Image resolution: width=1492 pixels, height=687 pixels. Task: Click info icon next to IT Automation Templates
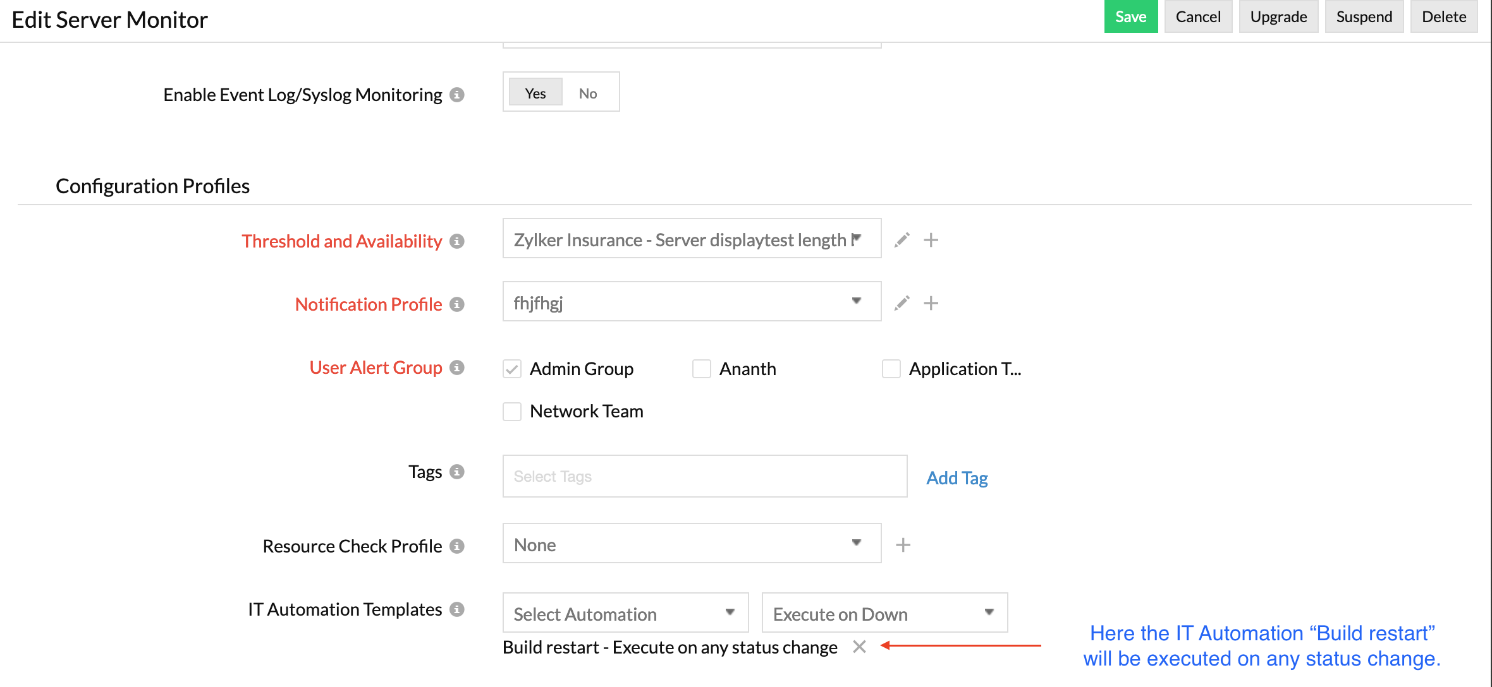tap(457, 609)
